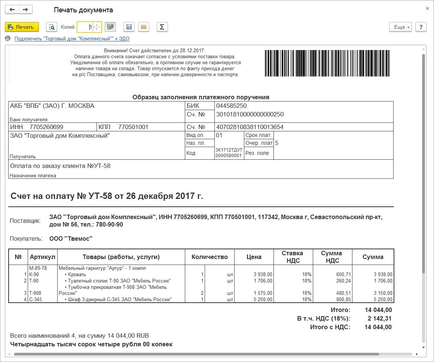Click НДС amount 600,71
434x362 pixels.
tap(343, 274)
